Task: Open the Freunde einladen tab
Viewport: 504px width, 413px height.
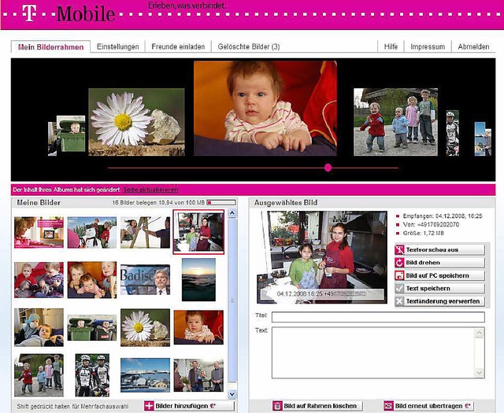Action: 179,47
